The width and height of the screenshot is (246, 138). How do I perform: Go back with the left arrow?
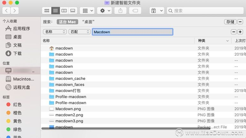pos(6,11)
